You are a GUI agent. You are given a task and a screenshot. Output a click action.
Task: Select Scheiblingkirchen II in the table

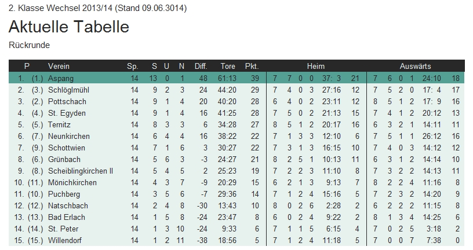pos(80,171)
